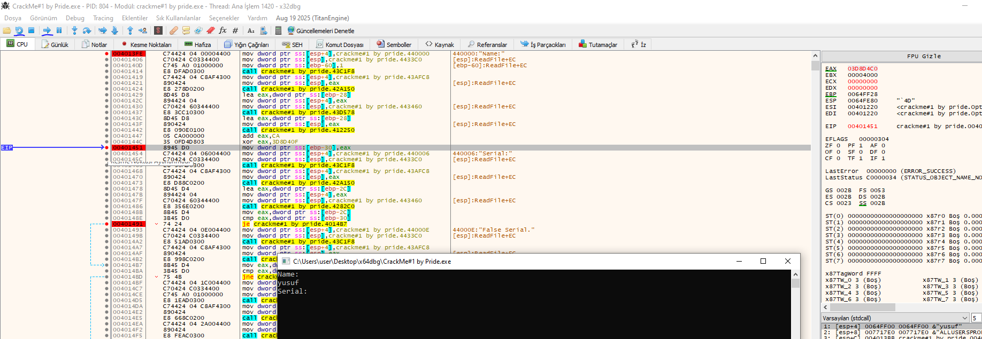The image size is (982, 339).
Task: Select the EAX register value 03D8D4C0
Action: tap(862, 68)
